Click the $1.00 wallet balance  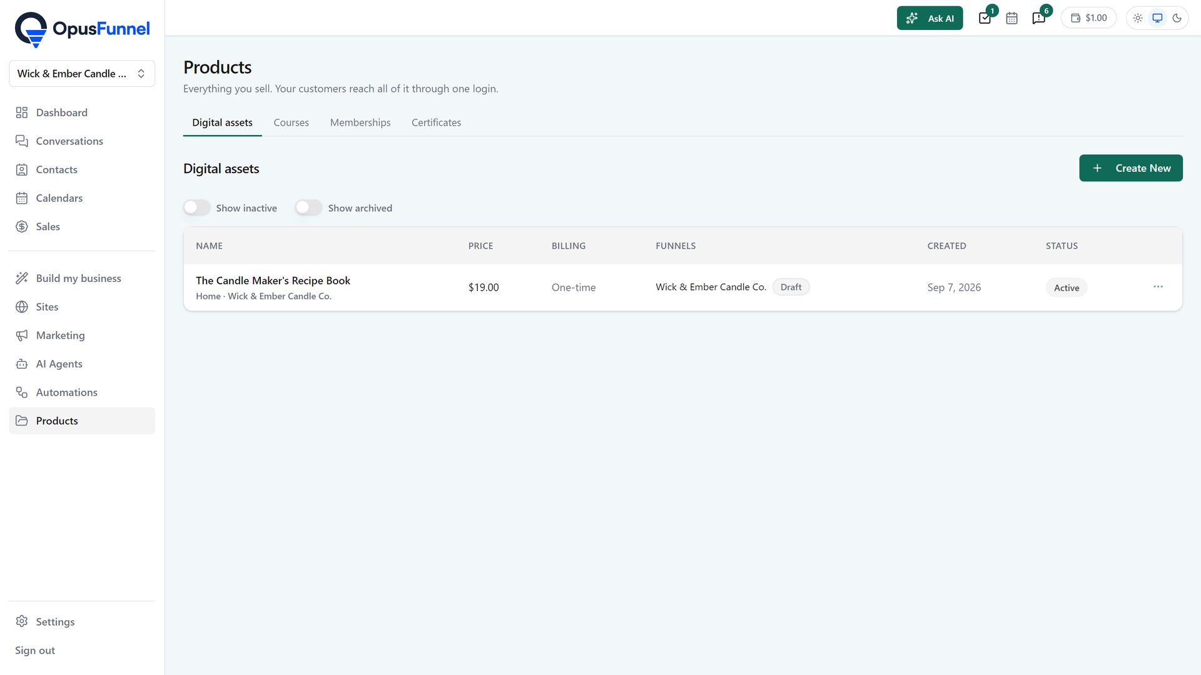click(1088, 18)
